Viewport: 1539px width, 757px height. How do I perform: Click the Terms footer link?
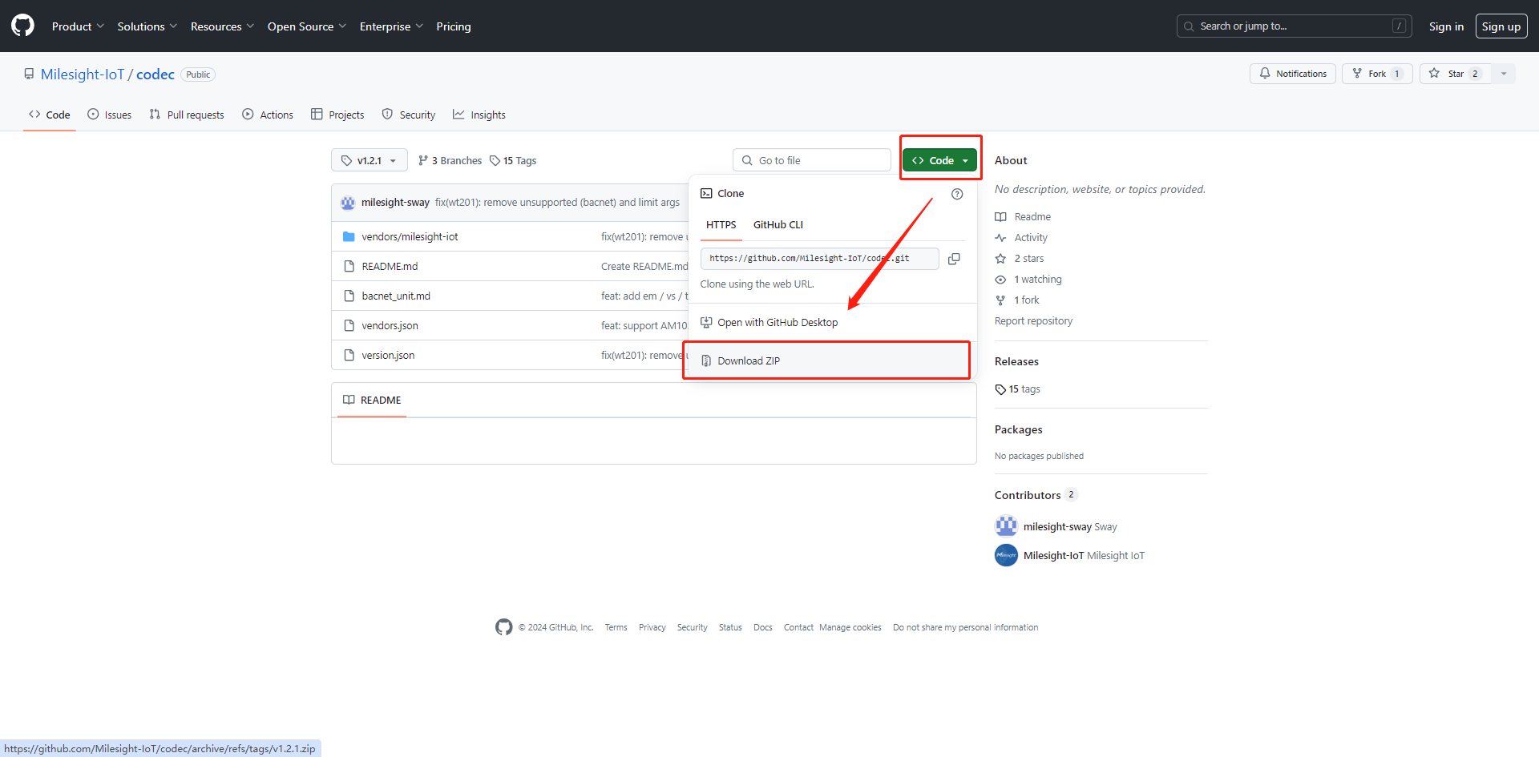click(616, 628)
